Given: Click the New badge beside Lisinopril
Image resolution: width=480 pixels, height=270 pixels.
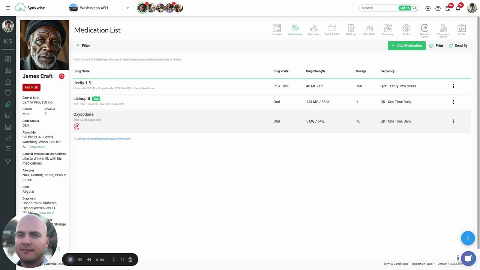Looking at the screenshot, I should point(96,99).
